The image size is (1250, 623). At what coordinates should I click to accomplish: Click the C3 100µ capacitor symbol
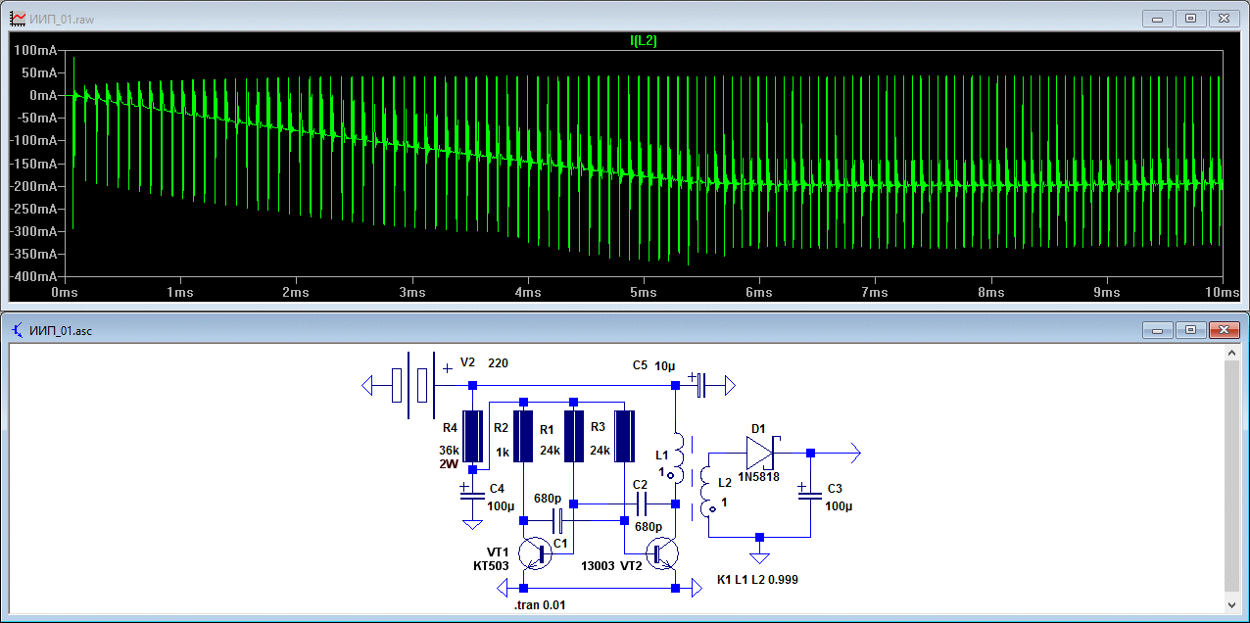810,495
